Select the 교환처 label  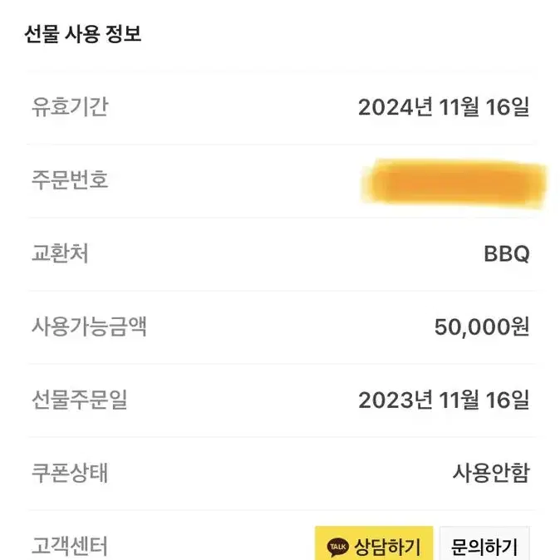[x=60, y=253]
